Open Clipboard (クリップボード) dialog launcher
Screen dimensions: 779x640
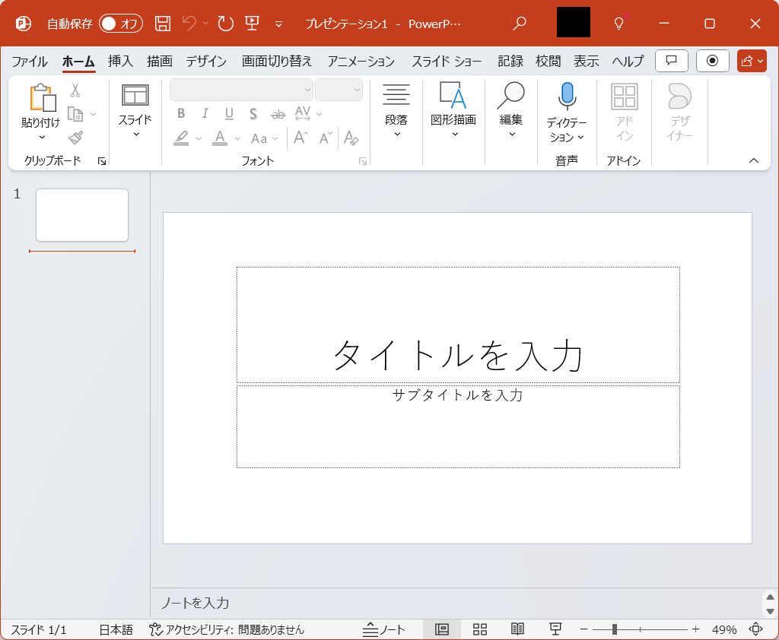102,161
